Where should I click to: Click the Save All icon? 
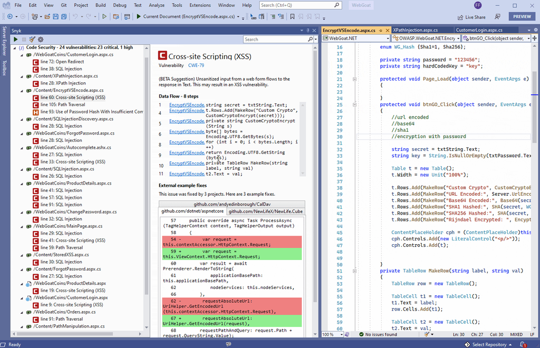tap(64, 16)
